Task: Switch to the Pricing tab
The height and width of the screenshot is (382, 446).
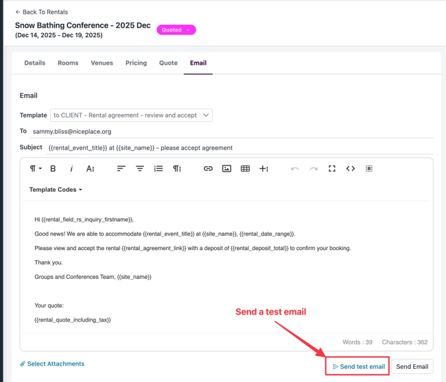Action: coord(136,63)
